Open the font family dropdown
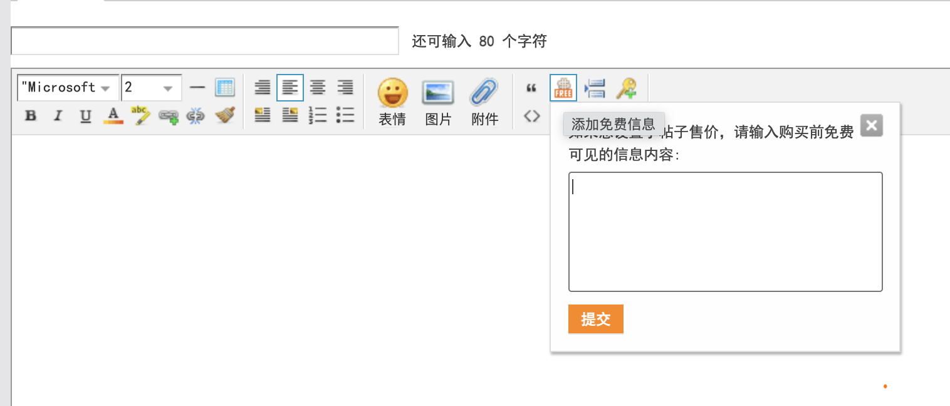Screen dimensions: 950x406 click(67, 87)
